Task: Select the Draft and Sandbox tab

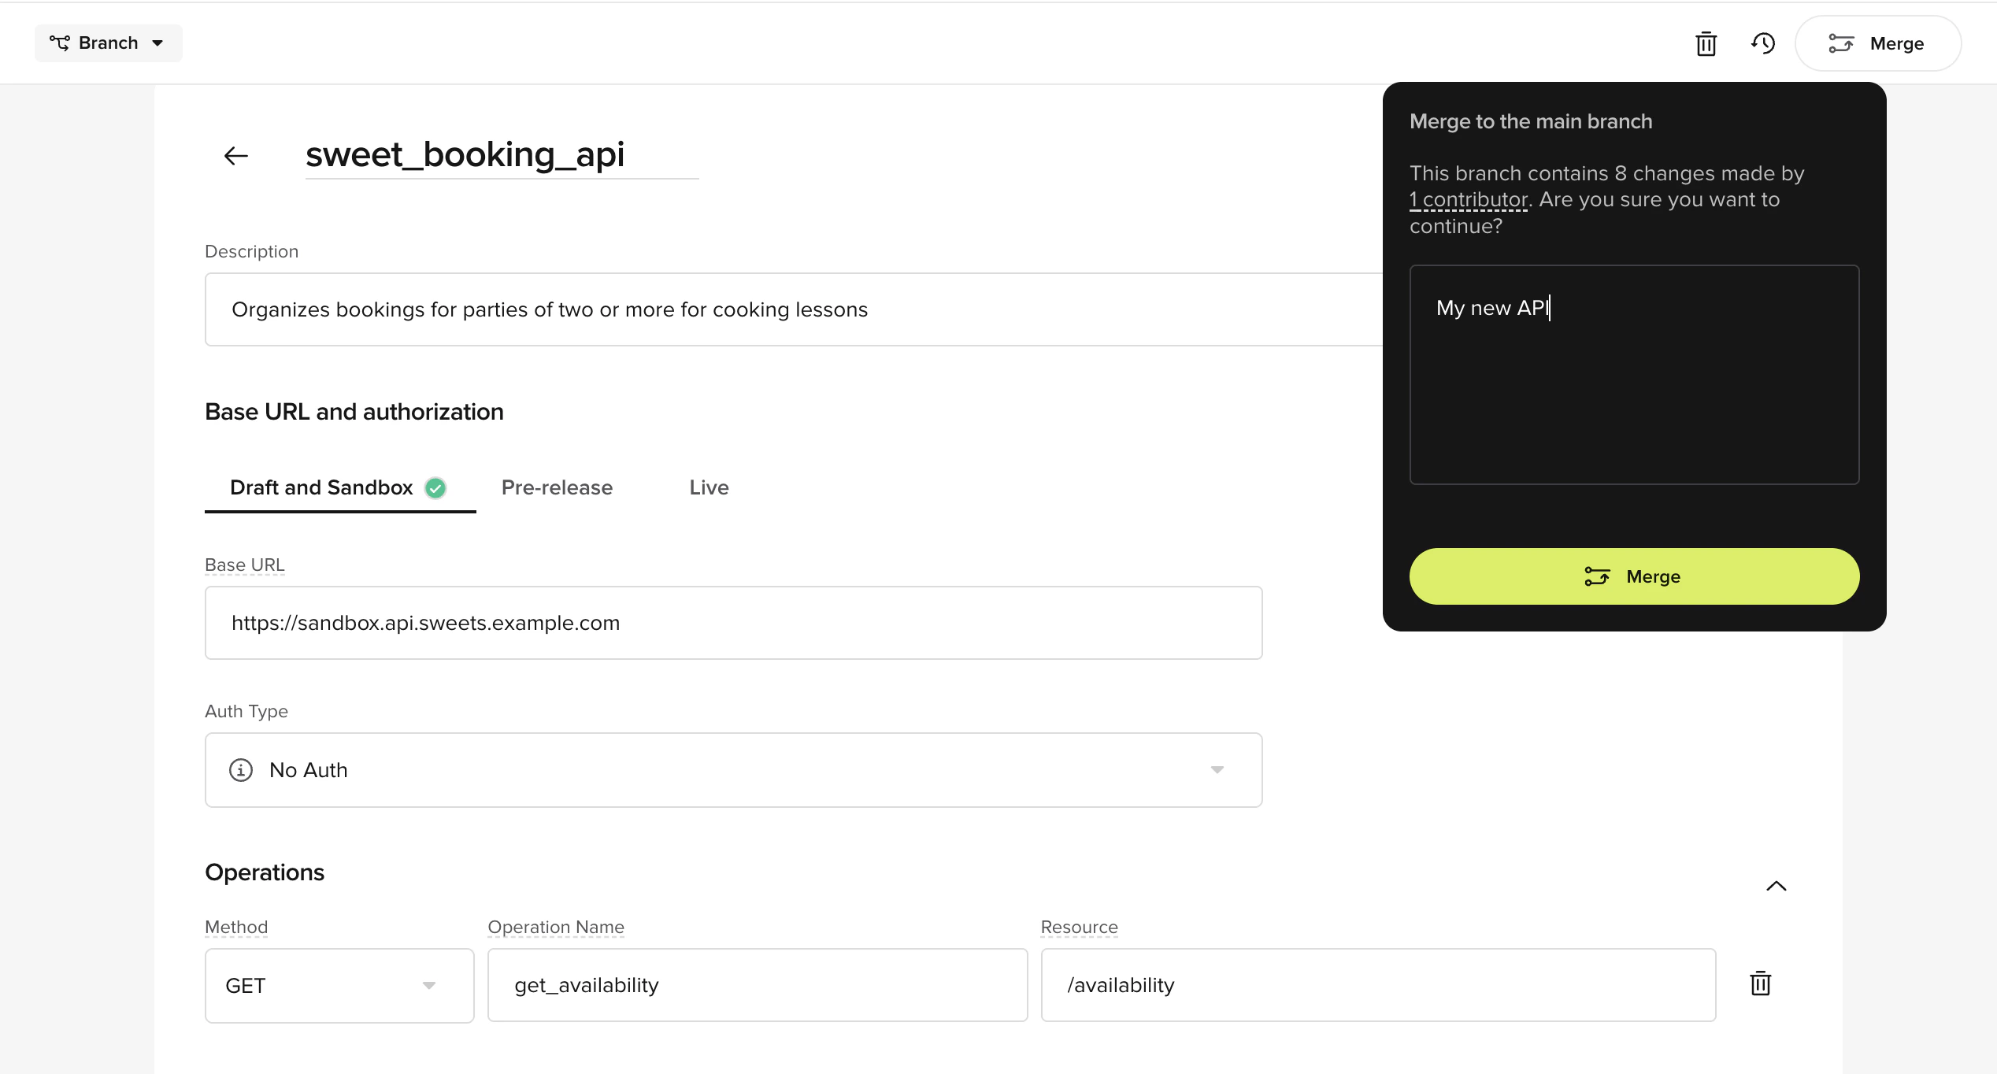Action: click(x=321, y=487)
